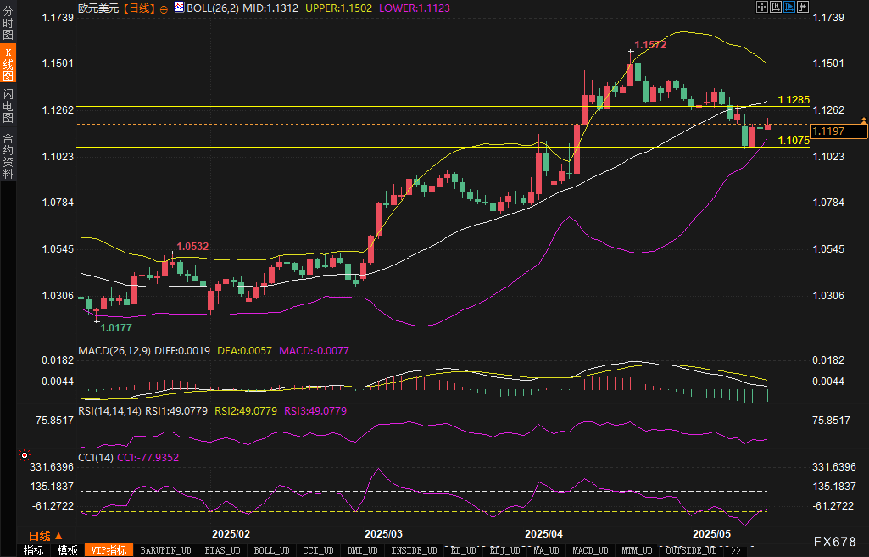Select the VIP指标 tab
Screen dimensions: 869x557
tap(109, 550)
